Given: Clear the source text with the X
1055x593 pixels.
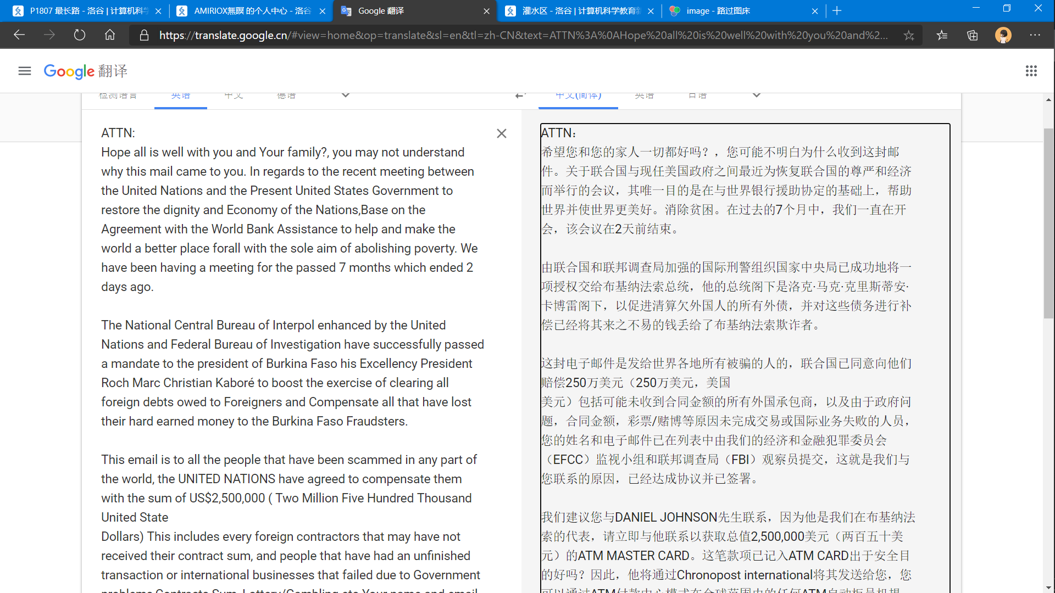Looking at the screenshot, I should tap(501, 133).
